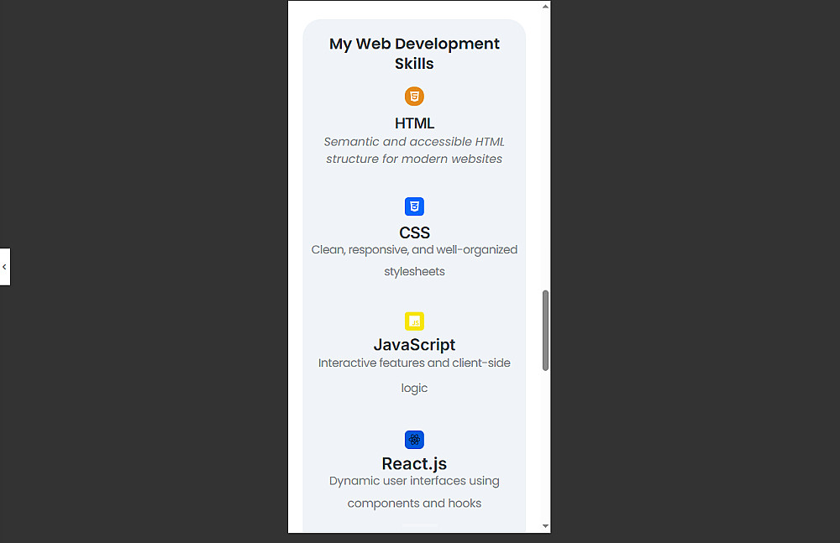Click the italic semantic HTML description text
Image resolution: width=840 pixels, height=543 pixels.
(414, 150)
